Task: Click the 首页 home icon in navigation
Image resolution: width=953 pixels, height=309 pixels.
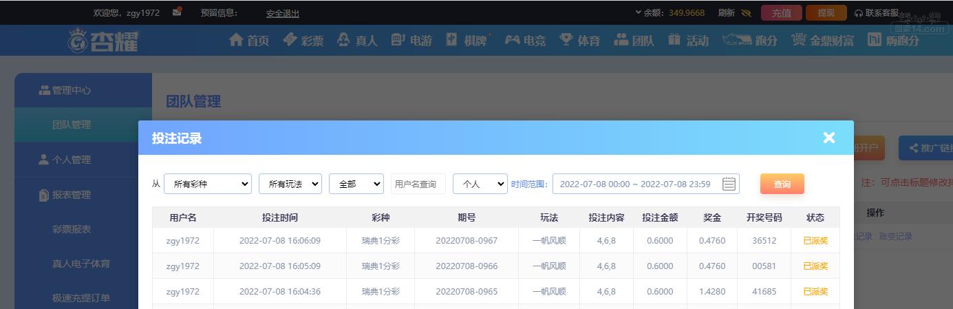Action: click(x=236, y=40)
